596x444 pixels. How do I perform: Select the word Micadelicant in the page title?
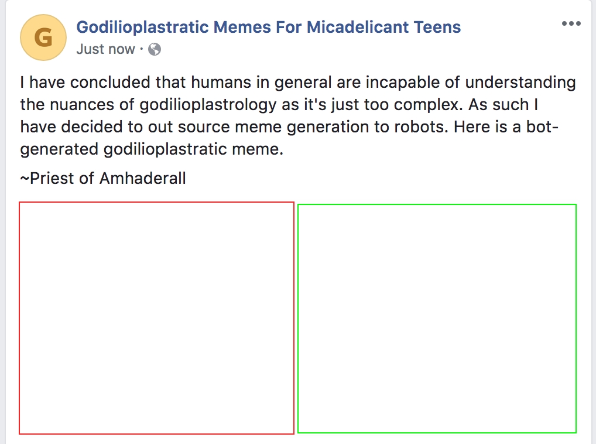pos(357,27)
